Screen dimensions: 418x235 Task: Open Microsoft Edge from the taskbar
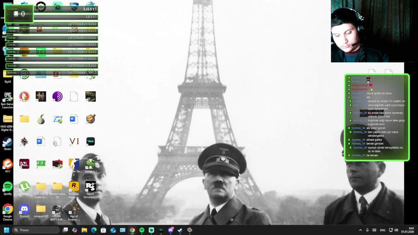point(94,230)
